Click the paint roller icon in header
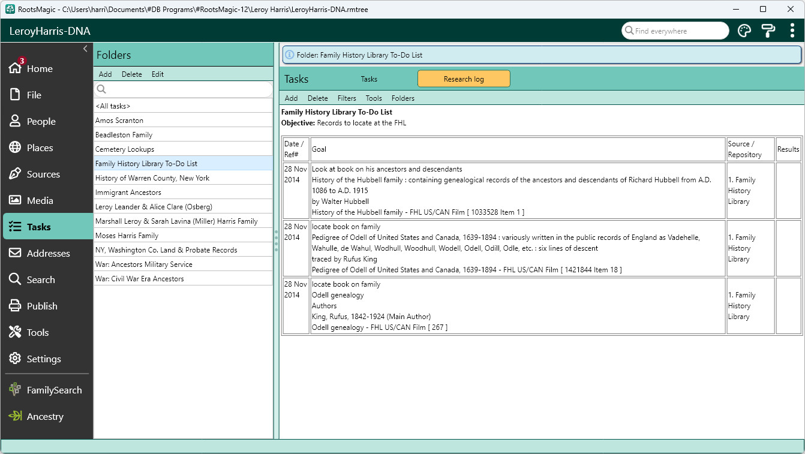 click(768, 31)
